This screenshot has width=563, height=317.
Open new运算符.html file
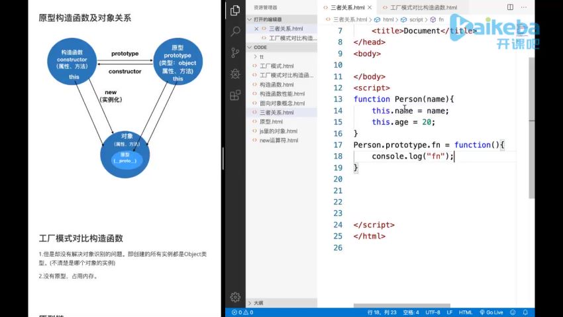[x=281, y=141]
